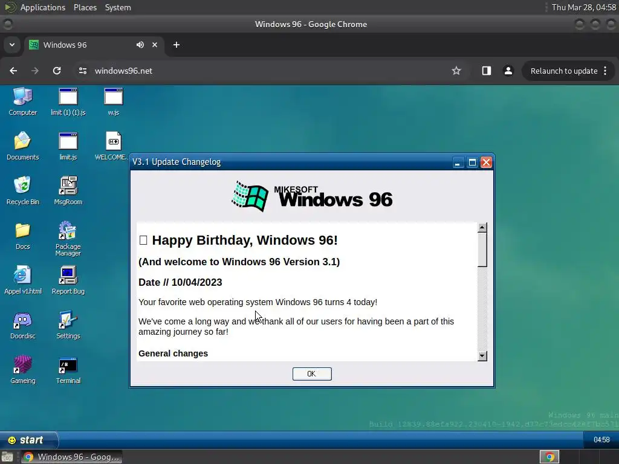The height and width of the screenshot is (464, 619).
Task: Click the changelog scrollbar thumb
Action: [482, 250]
